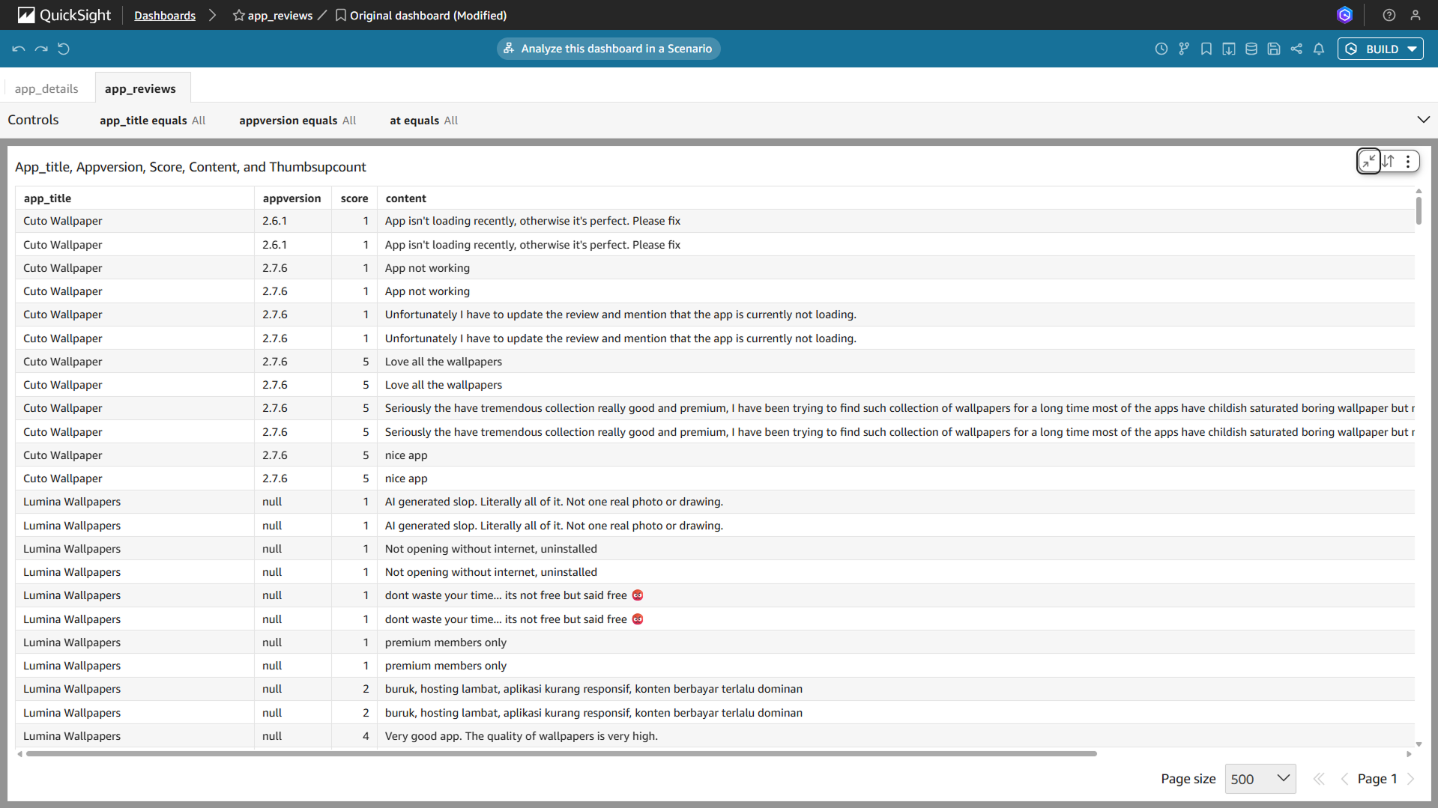Screen dimensions: 1438x808
Task: Click the reset dashboard icon
Action: pyautogui.click(x=64, y=49)
